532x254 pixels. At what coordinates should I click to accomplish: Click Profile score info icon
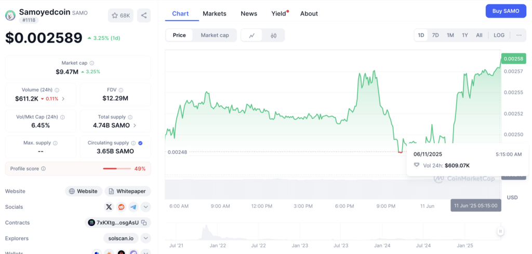point(44,168)
